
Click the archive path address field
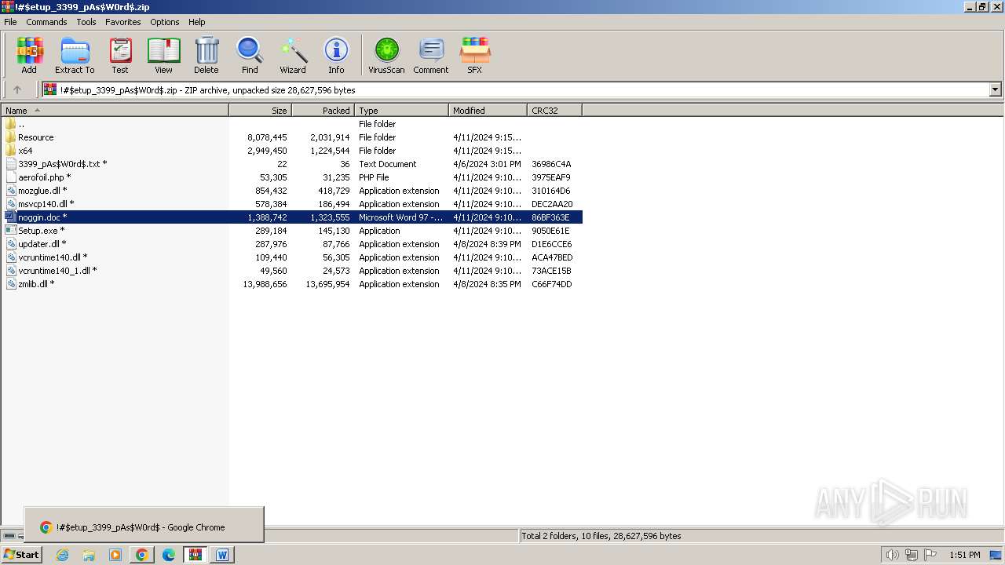516,90
